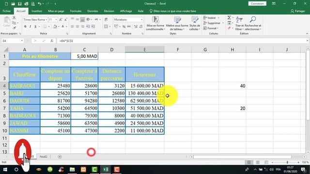
Task: Click the fill color bucket swatch
Action: pyautogui.click(x=55, y=27)
